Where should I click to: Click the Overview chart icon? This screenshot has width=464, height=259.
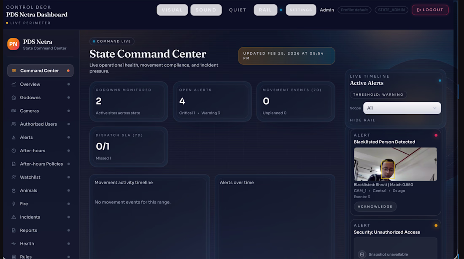tap(13, 84)
